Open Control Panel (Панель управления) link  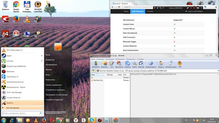(53, 85)
